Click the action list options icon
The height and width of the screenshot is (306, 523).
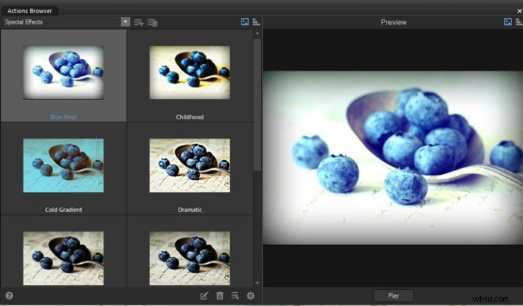[152, 23]
